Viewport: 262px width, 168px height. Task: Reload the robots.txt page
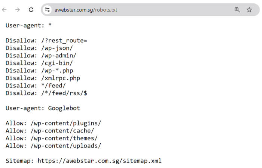(x=31, y=10)
